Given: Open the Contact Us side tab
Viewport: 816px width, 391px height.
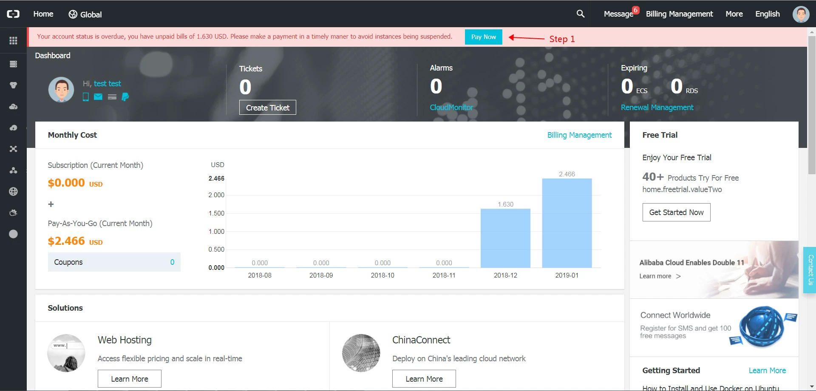Looking at the screenshot, I should point(810,270).
